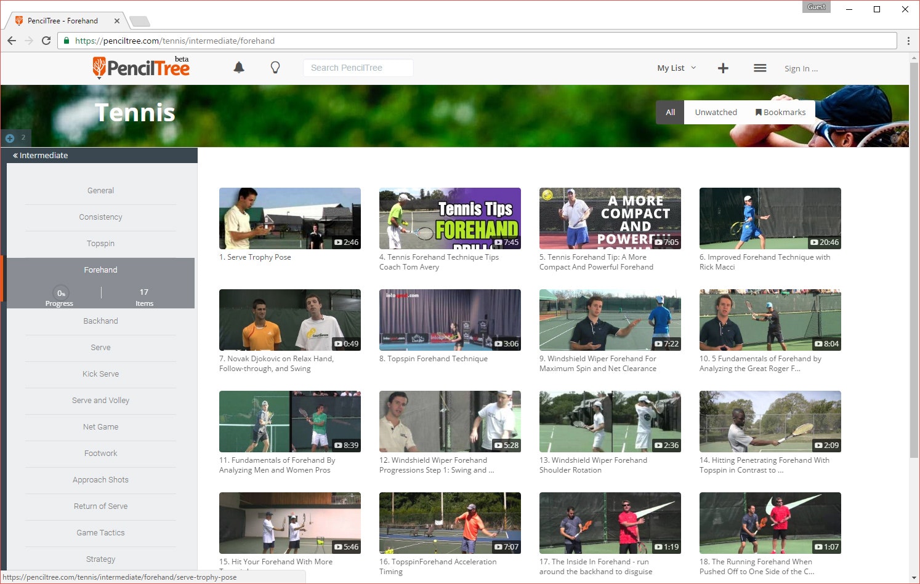Open the Consistency category
The image size is (920, 584).
[x=100, y=217]
